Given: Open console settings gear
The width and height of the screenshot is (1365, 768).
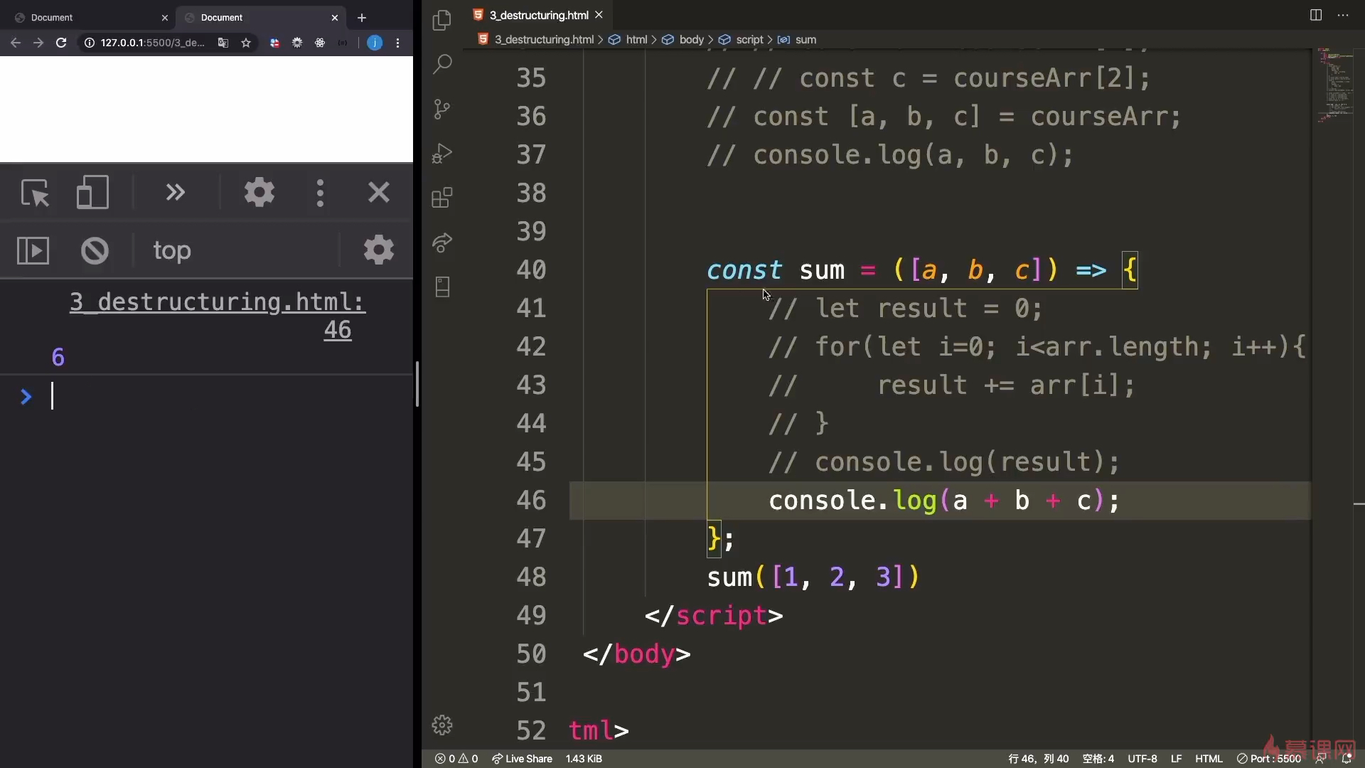Looking at the screenshot, I should click(x=379, y=250).
